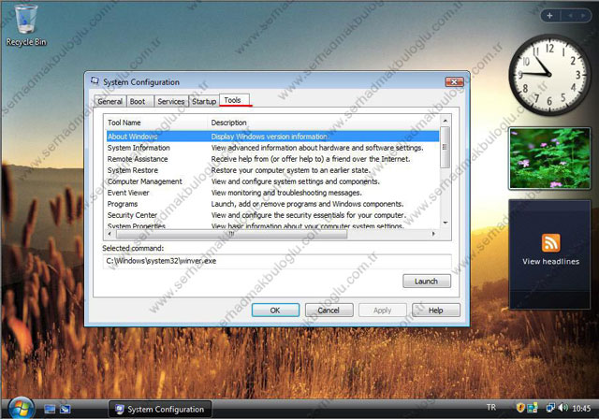Click View headlines in feed gadget

(550, 261)
